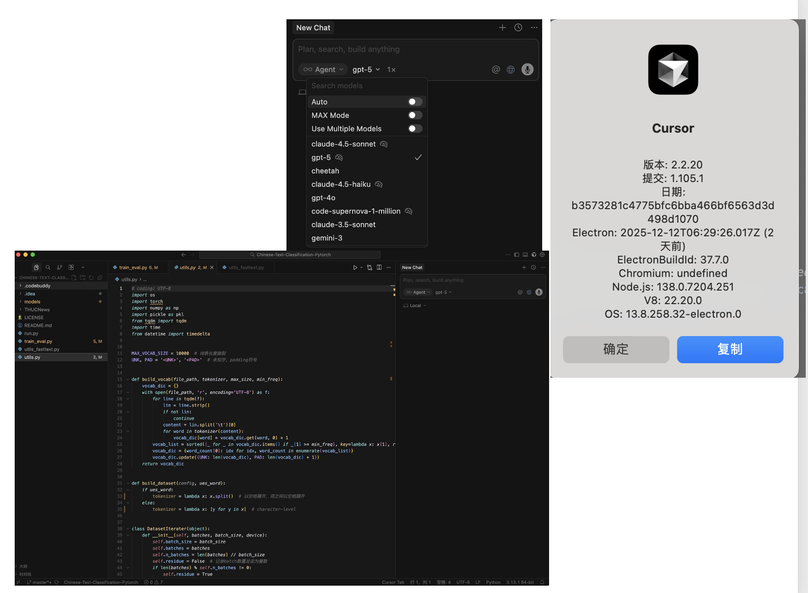Click the 确定 button in the Cursor dialog
Viewport: 808px width, 593px height.
616,349
